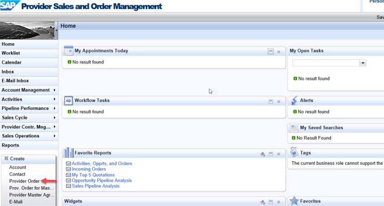Image resolution: width=384 pixels, height=206 pixels.
Task: Open Opportunity Pipeline Analysis report
Action: point(102,180)
